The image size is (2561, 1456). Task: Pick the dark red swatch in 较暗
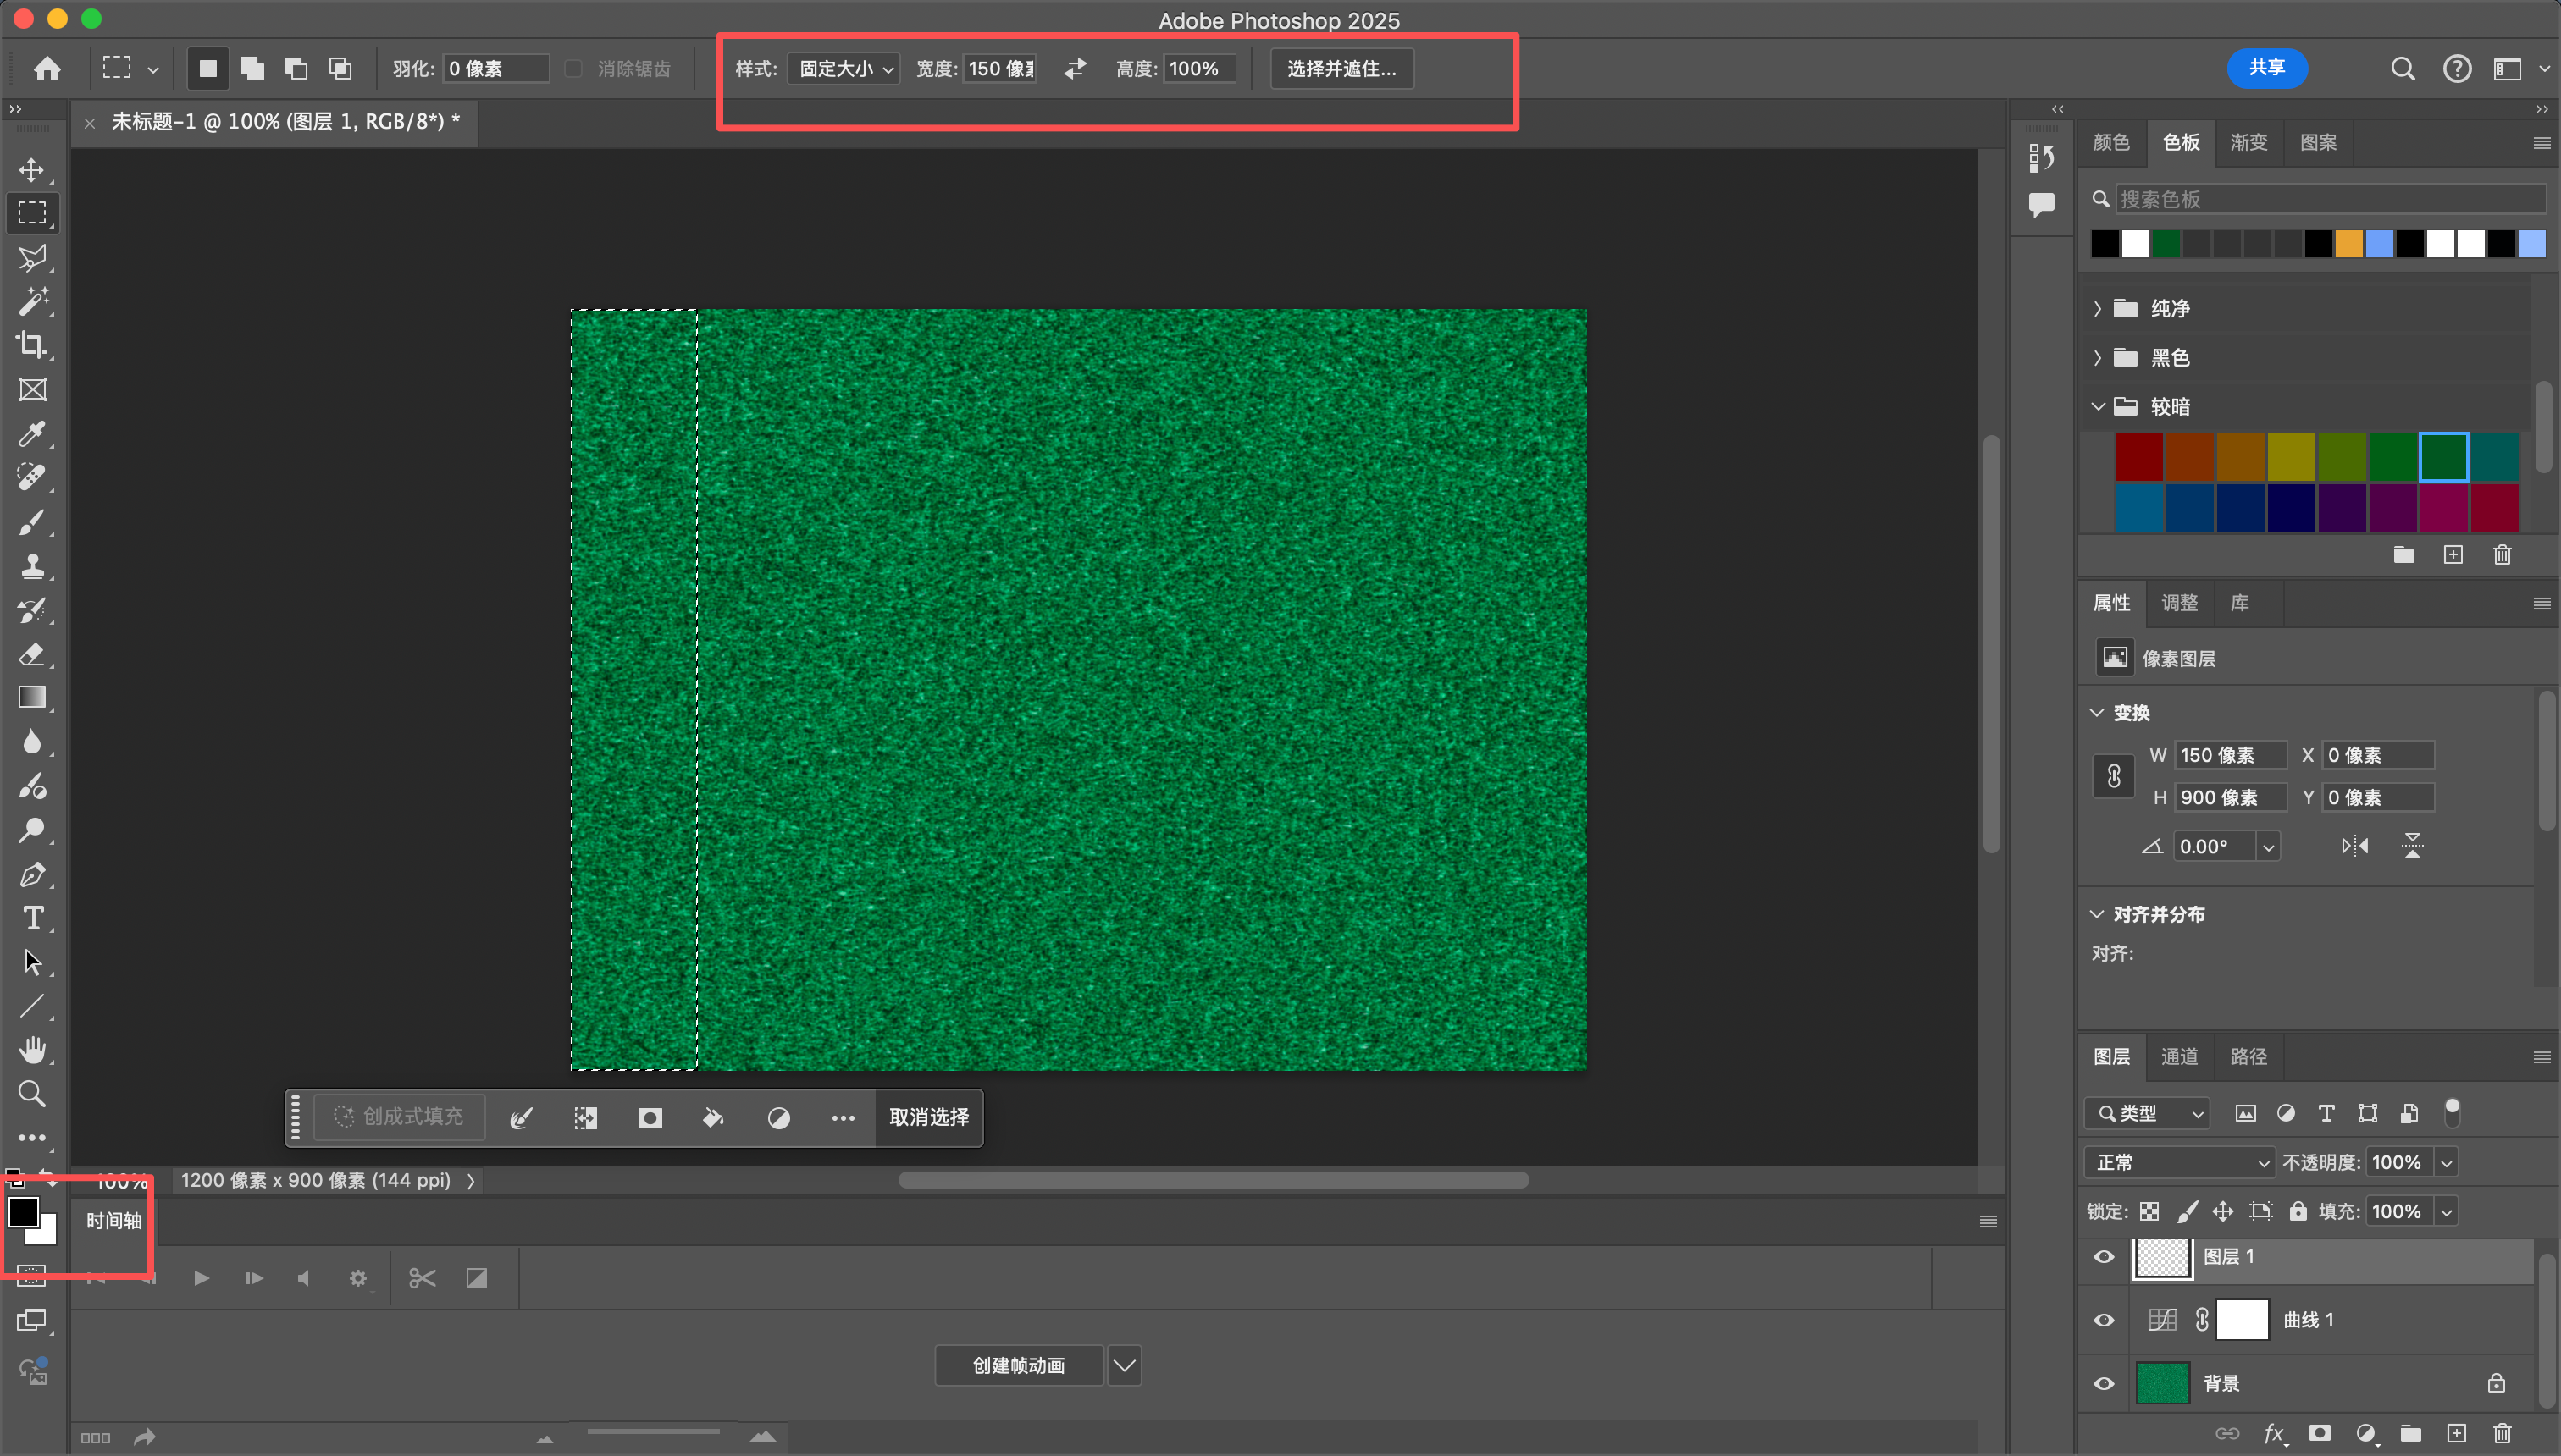pos(2139,458)
